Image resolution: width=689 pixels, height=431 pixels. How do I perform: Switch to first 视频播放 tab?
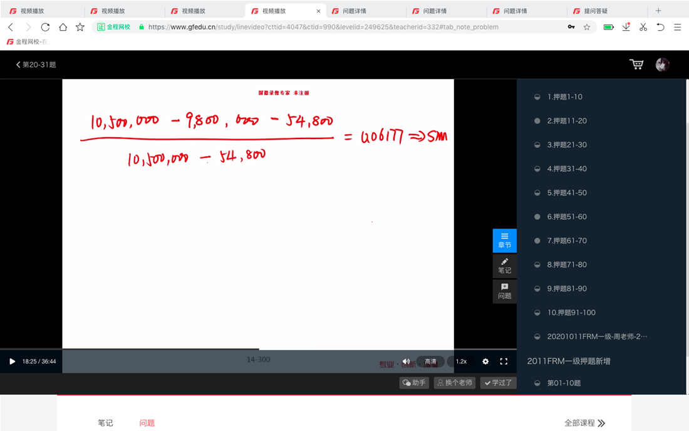43,11
